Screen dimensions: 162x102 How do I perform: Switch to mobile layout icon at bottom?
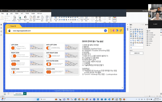[x=8, y=94]
